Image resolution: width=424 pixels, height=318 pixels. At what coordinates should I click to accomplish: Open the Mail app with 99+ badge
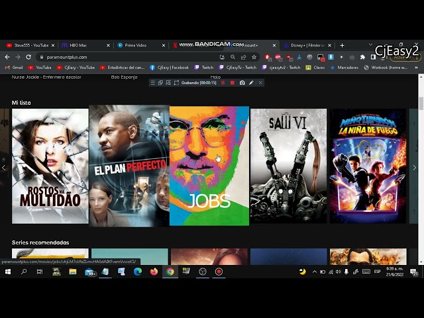point(89,272)
